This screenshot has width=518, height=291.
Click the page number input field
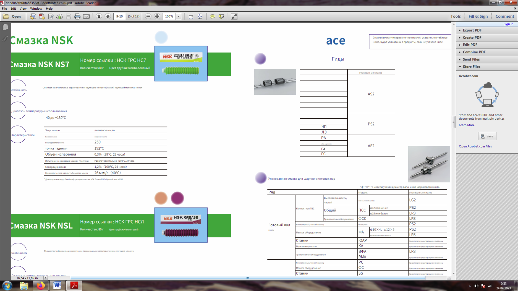(119, 16)
